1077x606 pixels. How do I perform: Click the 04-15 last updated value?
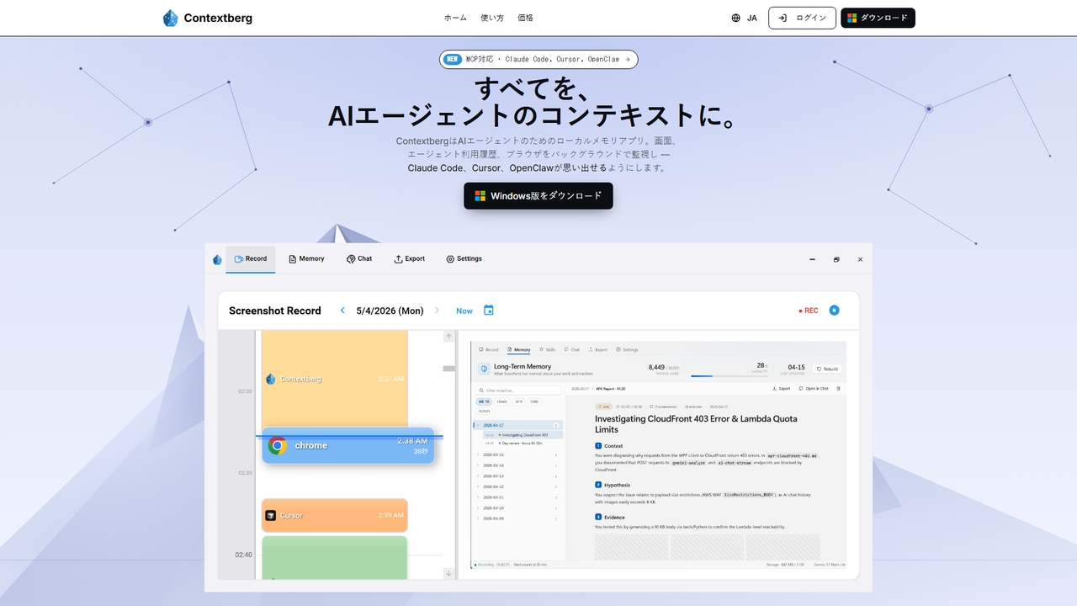(796, 367)
